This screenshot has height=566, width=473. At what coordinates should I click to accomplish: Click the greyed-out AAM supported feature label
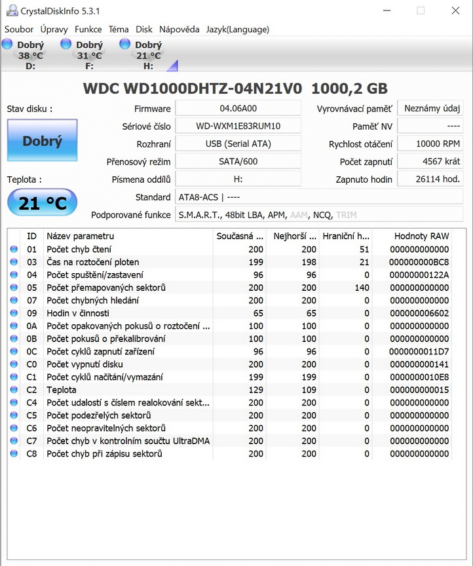(x=299, y=215)
